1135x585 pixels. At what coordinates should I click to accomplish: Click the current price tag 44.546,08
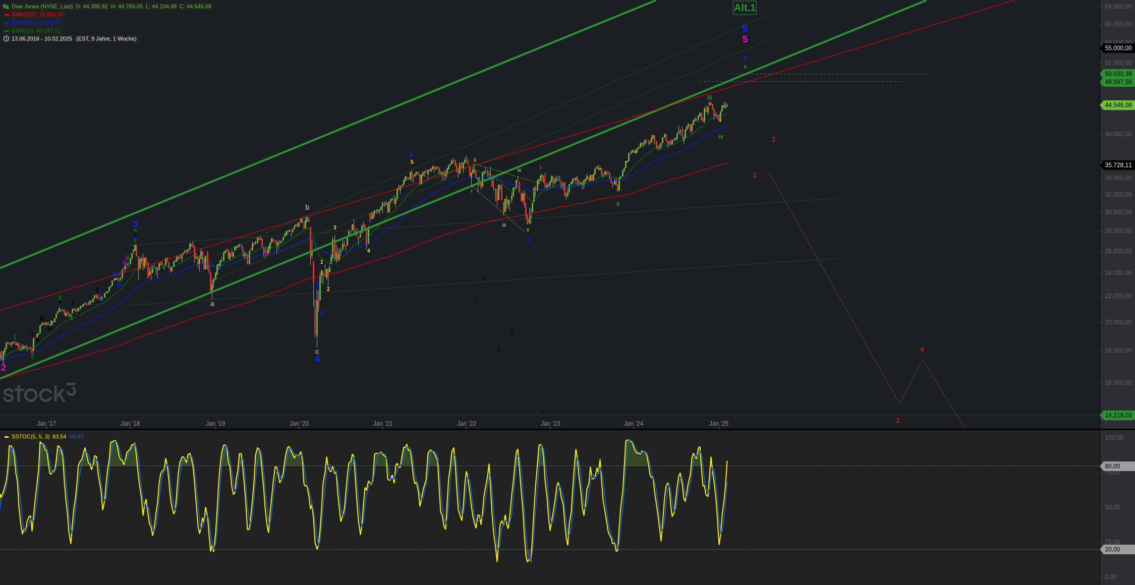[1117, 105]
